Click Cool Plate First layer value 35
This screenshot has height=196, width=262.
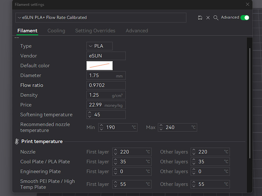click(123, 162)
